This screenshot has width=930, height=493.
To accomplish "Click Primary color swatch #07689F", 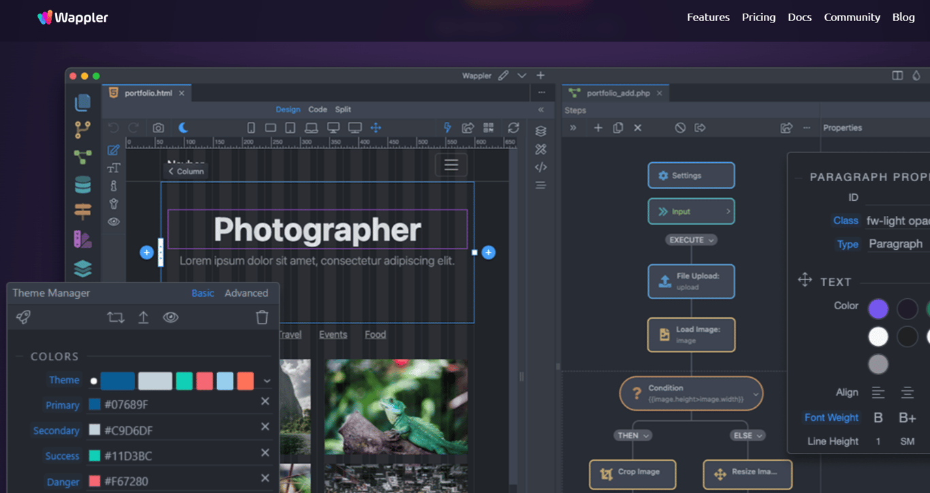I will click(x=95, y=404).
